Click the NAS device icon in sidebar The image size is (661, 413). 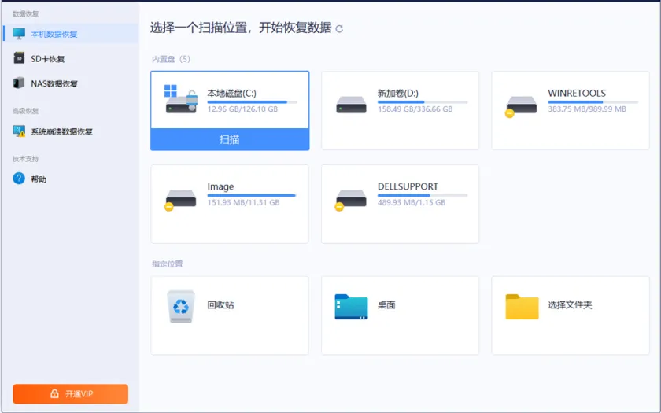[x=19, y=83]
